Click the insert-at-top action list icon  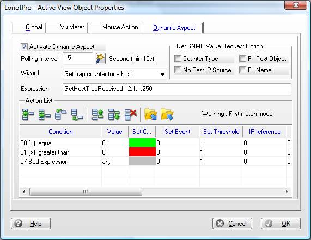click(x=60, y=114)
